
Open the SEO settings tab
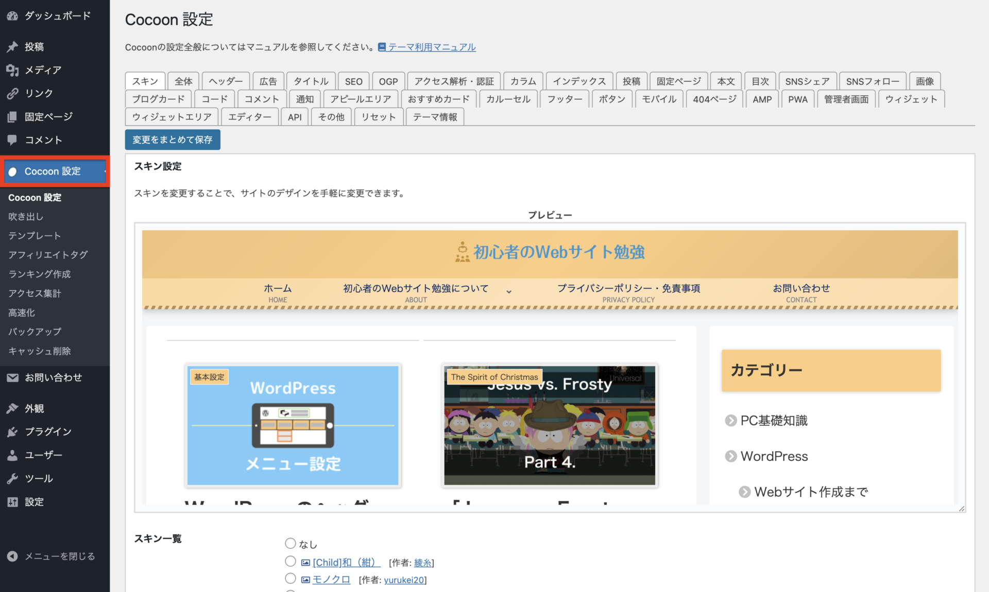coord(352,81)
